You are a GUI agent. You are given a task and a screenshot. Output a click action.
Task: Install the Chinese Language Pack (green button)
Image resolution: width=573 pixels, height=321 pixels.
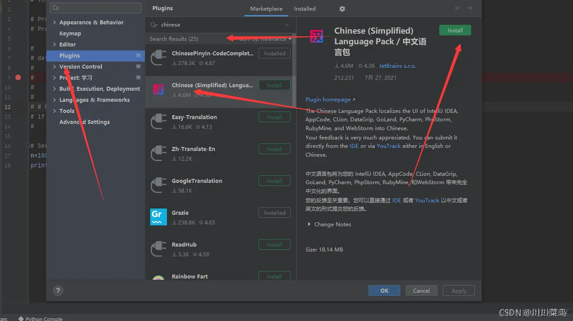(455, 30)
